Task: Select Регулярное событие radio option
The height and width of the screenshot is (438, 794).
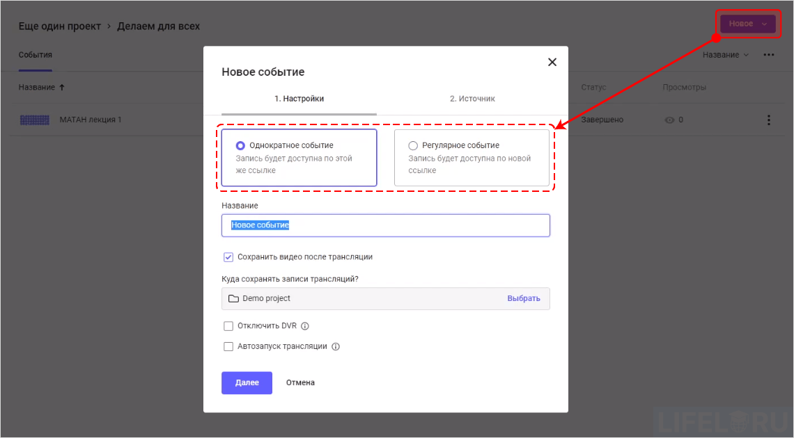Action: point(413,145)
